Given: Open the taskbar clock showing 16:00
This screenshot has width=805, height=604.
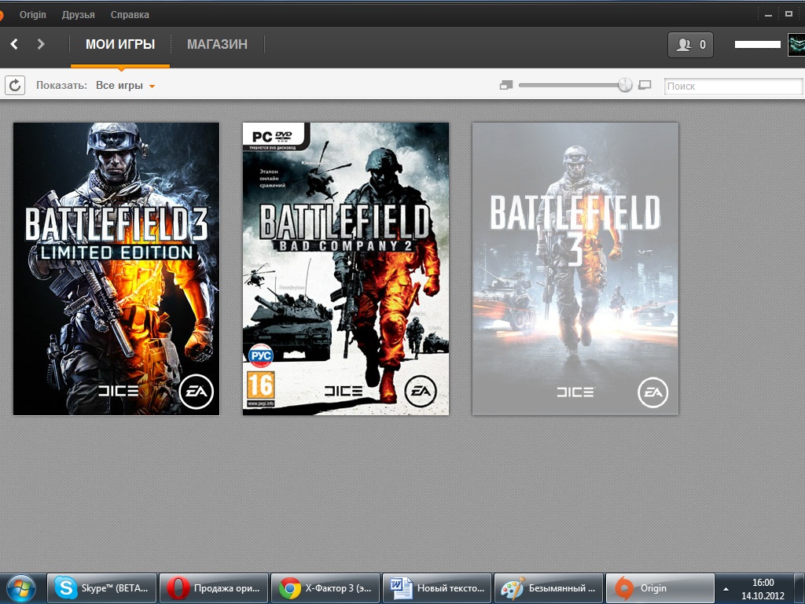Looking at the screenshot, I should (x=763, y=589).
